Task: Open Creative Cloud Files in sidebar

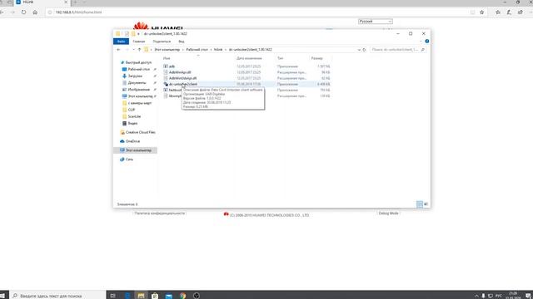Action: 141,132
